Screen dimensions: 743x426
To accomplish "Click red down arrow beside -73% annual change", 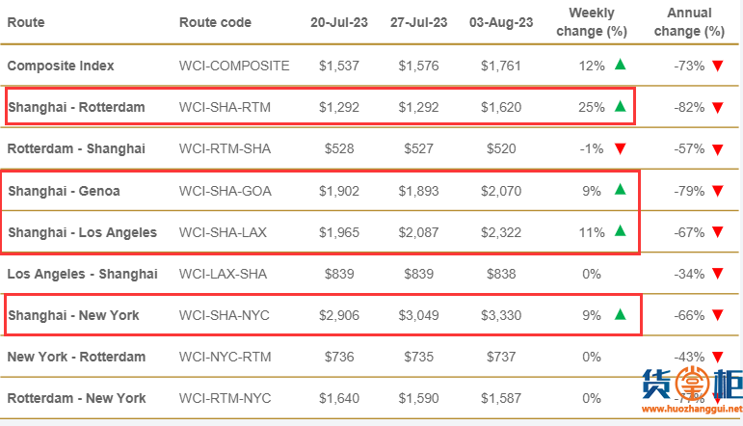I will [717, 66].
